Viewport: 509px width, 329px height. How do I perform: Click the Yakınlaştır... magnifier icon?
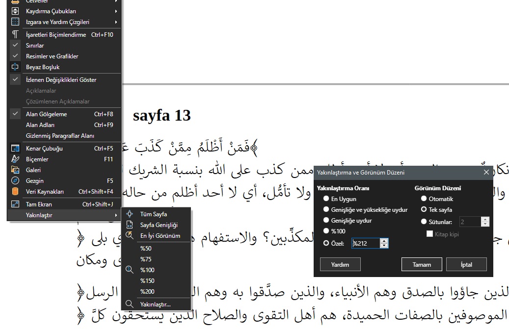click(x=130, y=304)
